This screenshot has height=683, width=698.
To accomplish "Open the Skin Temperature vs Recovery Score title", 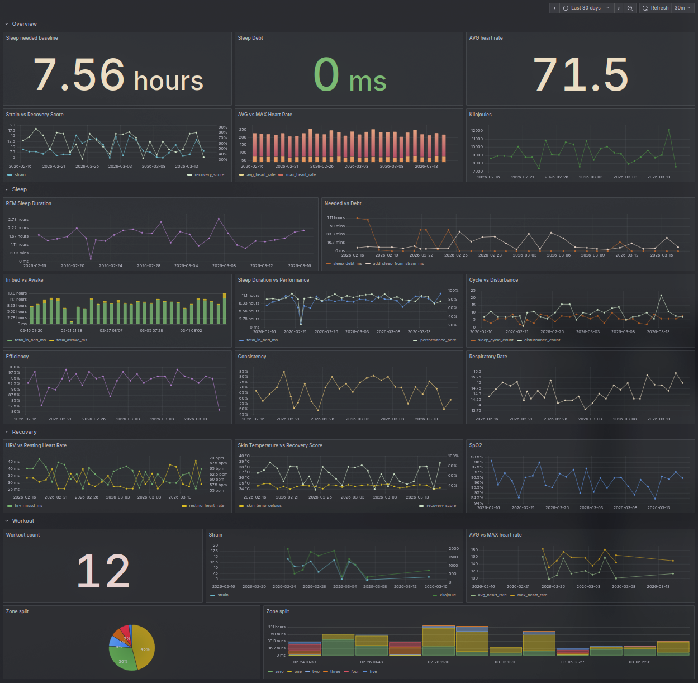I will (280, 445).
